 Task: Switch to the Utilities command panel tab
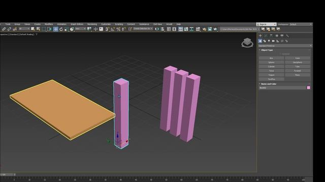[287, 36]
